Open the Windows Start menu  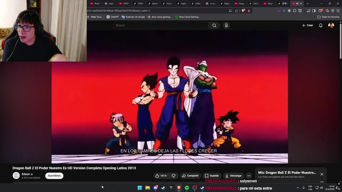(140, 188)
